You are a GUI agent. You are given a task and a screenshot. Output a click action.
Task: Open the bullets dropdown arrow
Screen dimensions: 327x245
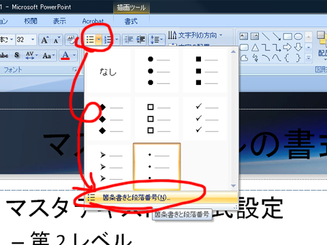pos(99,39)
